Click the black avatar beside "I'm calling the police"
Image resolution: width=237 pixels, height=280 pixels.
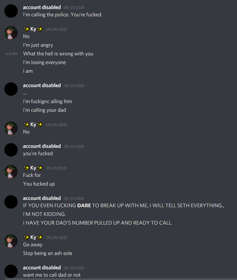tap(11, 11)
